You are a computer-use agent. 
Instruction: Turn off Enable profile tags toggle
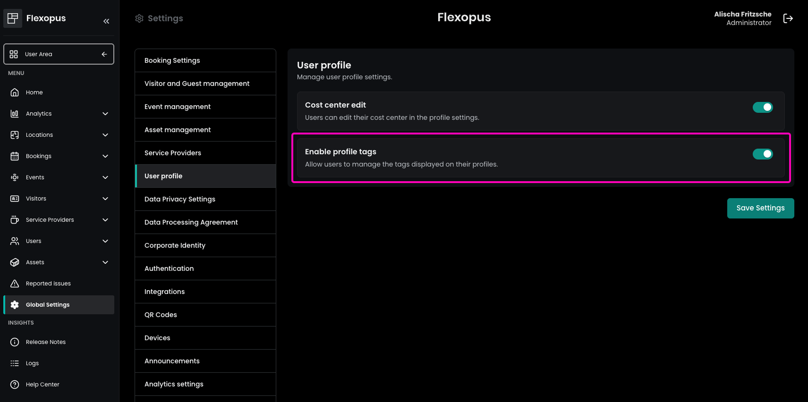click(x=762, y=154)
